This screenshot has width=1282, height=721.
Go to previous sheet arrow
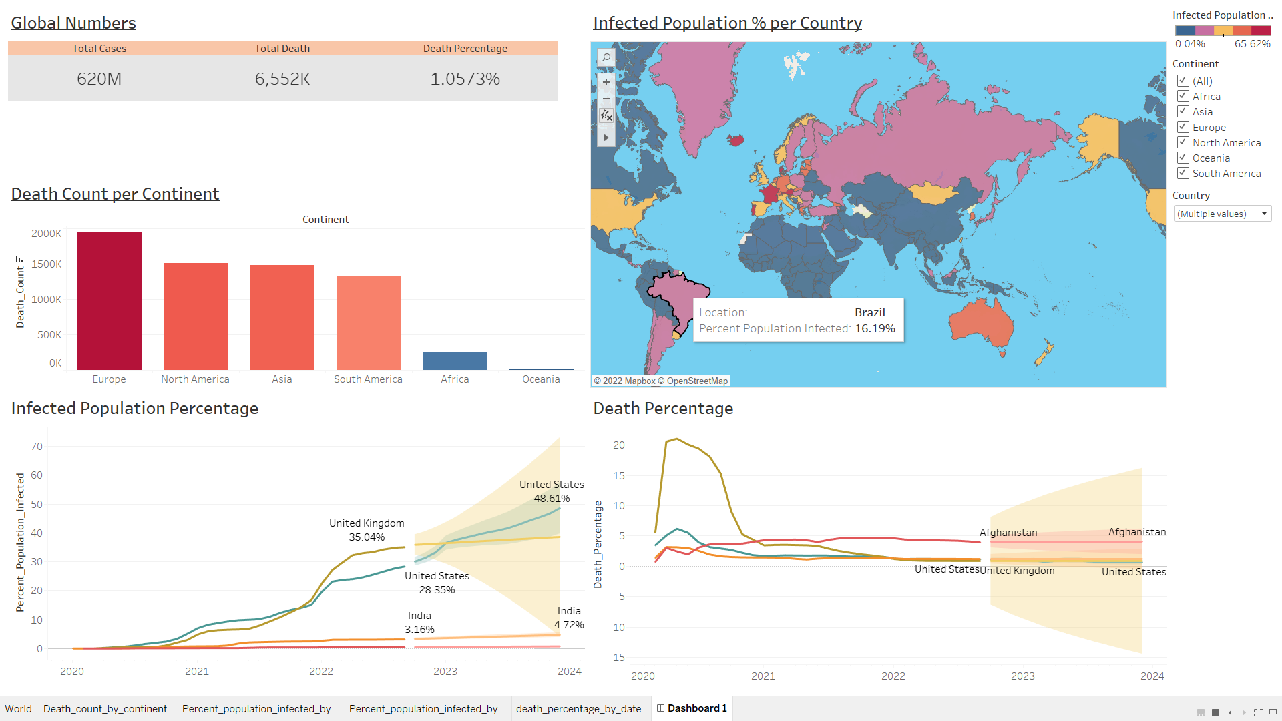tap(1230, 712)
